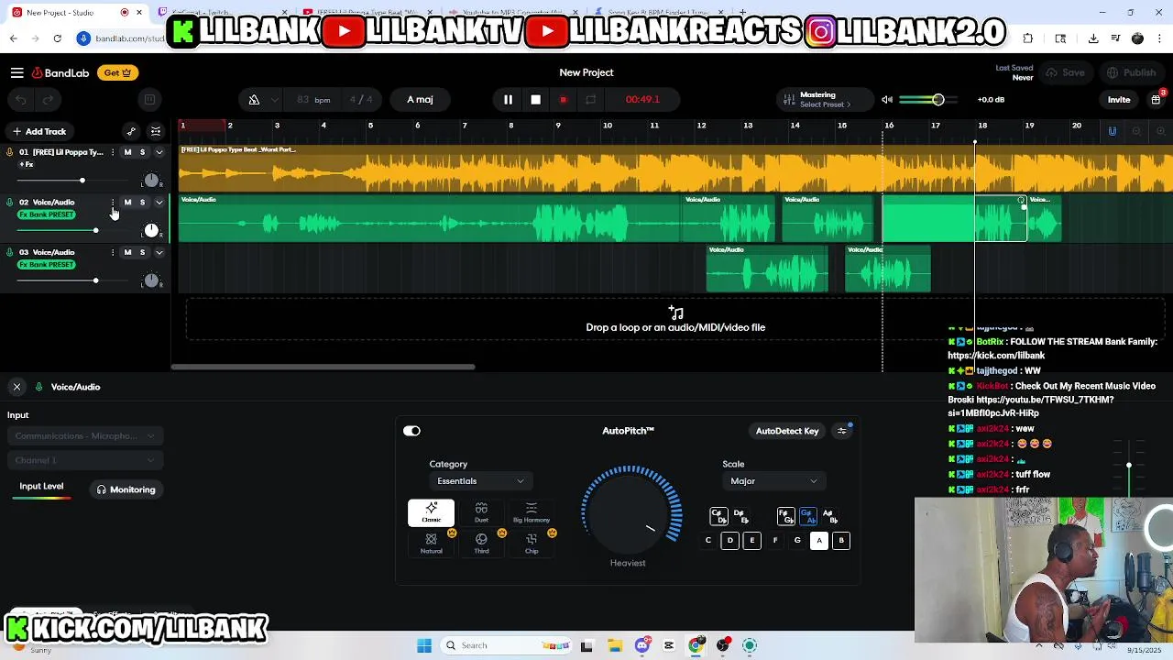Viewport: 1173px width, 660px height.
Task: Open the Fx Bank PRESET on track 02
Action: (x=47, y=214)
